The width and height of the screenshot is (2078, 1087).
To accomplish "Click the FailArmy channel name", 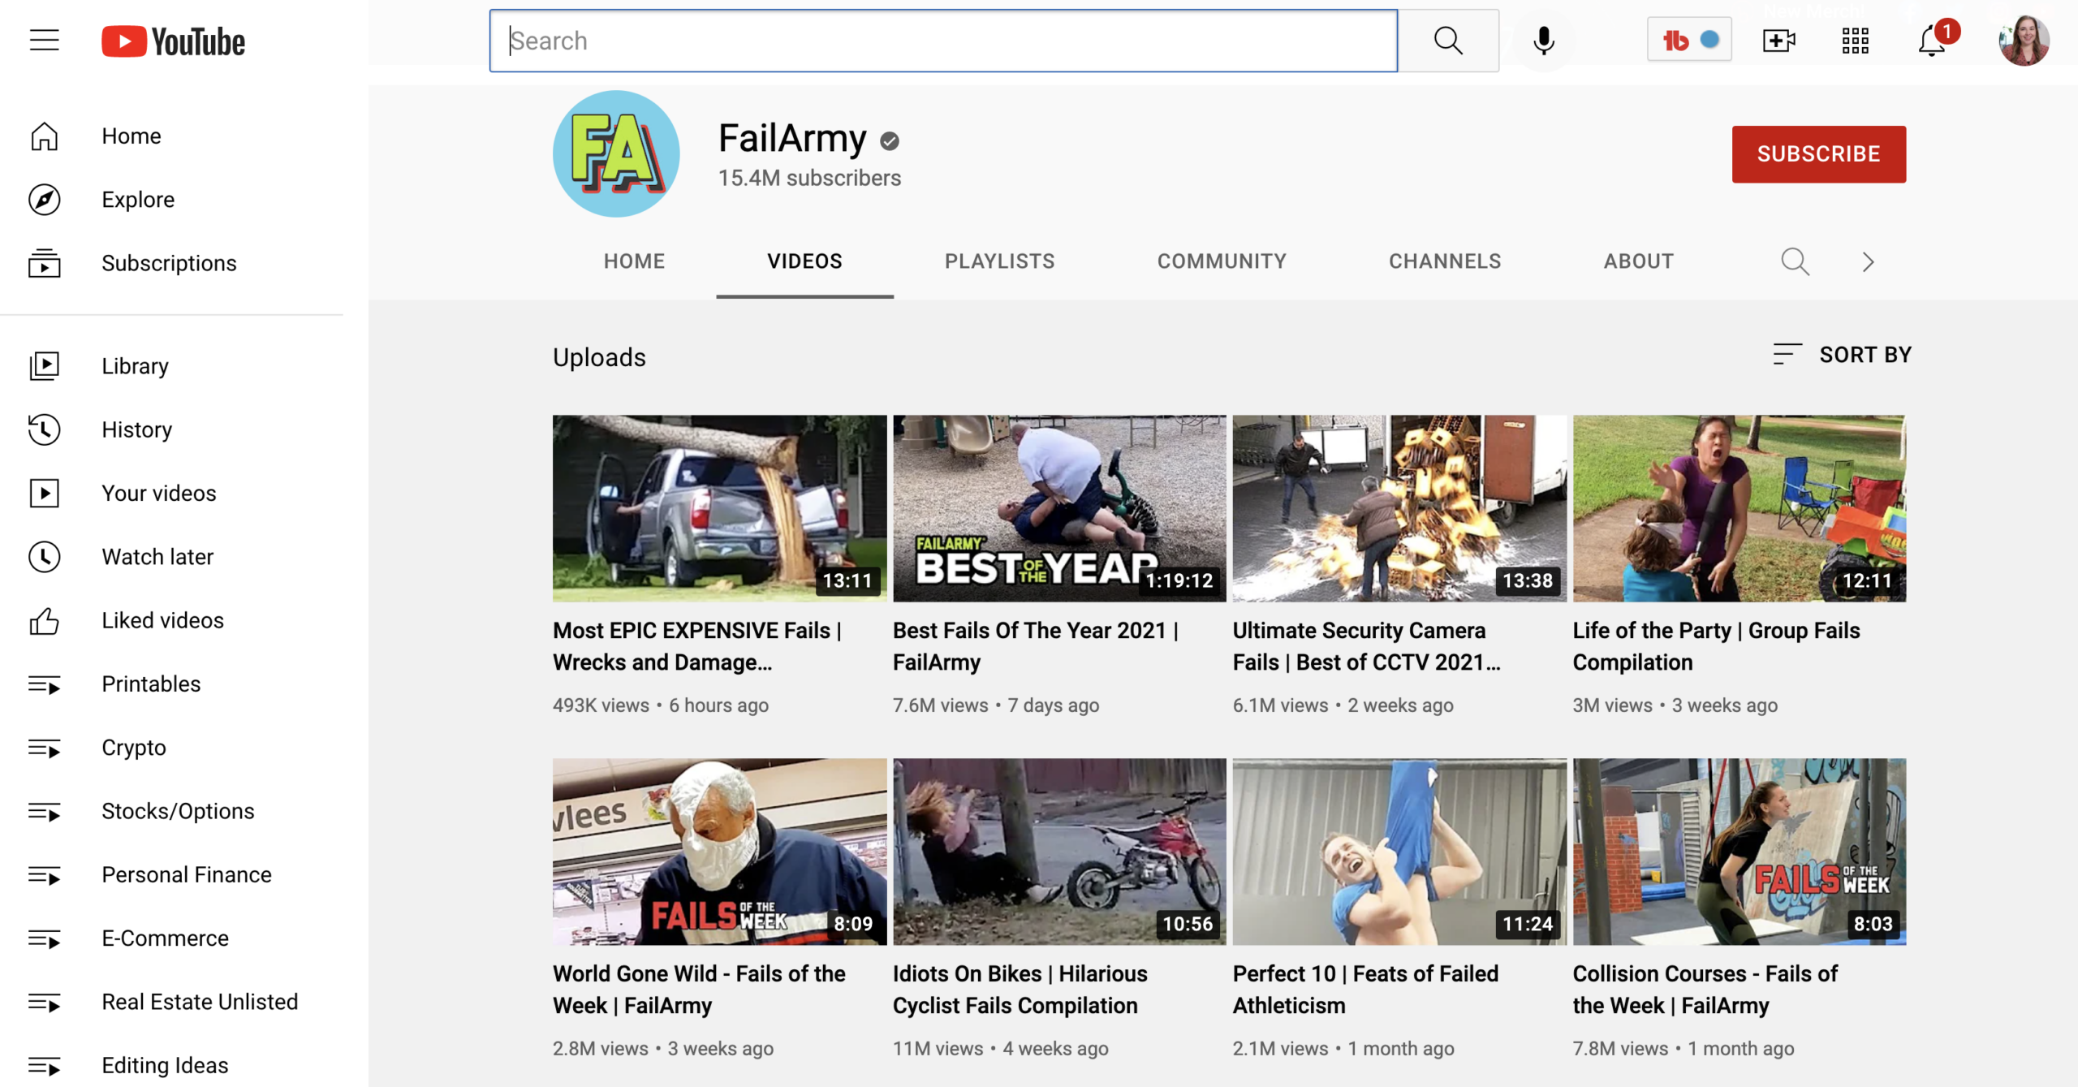I will [792, 139].
